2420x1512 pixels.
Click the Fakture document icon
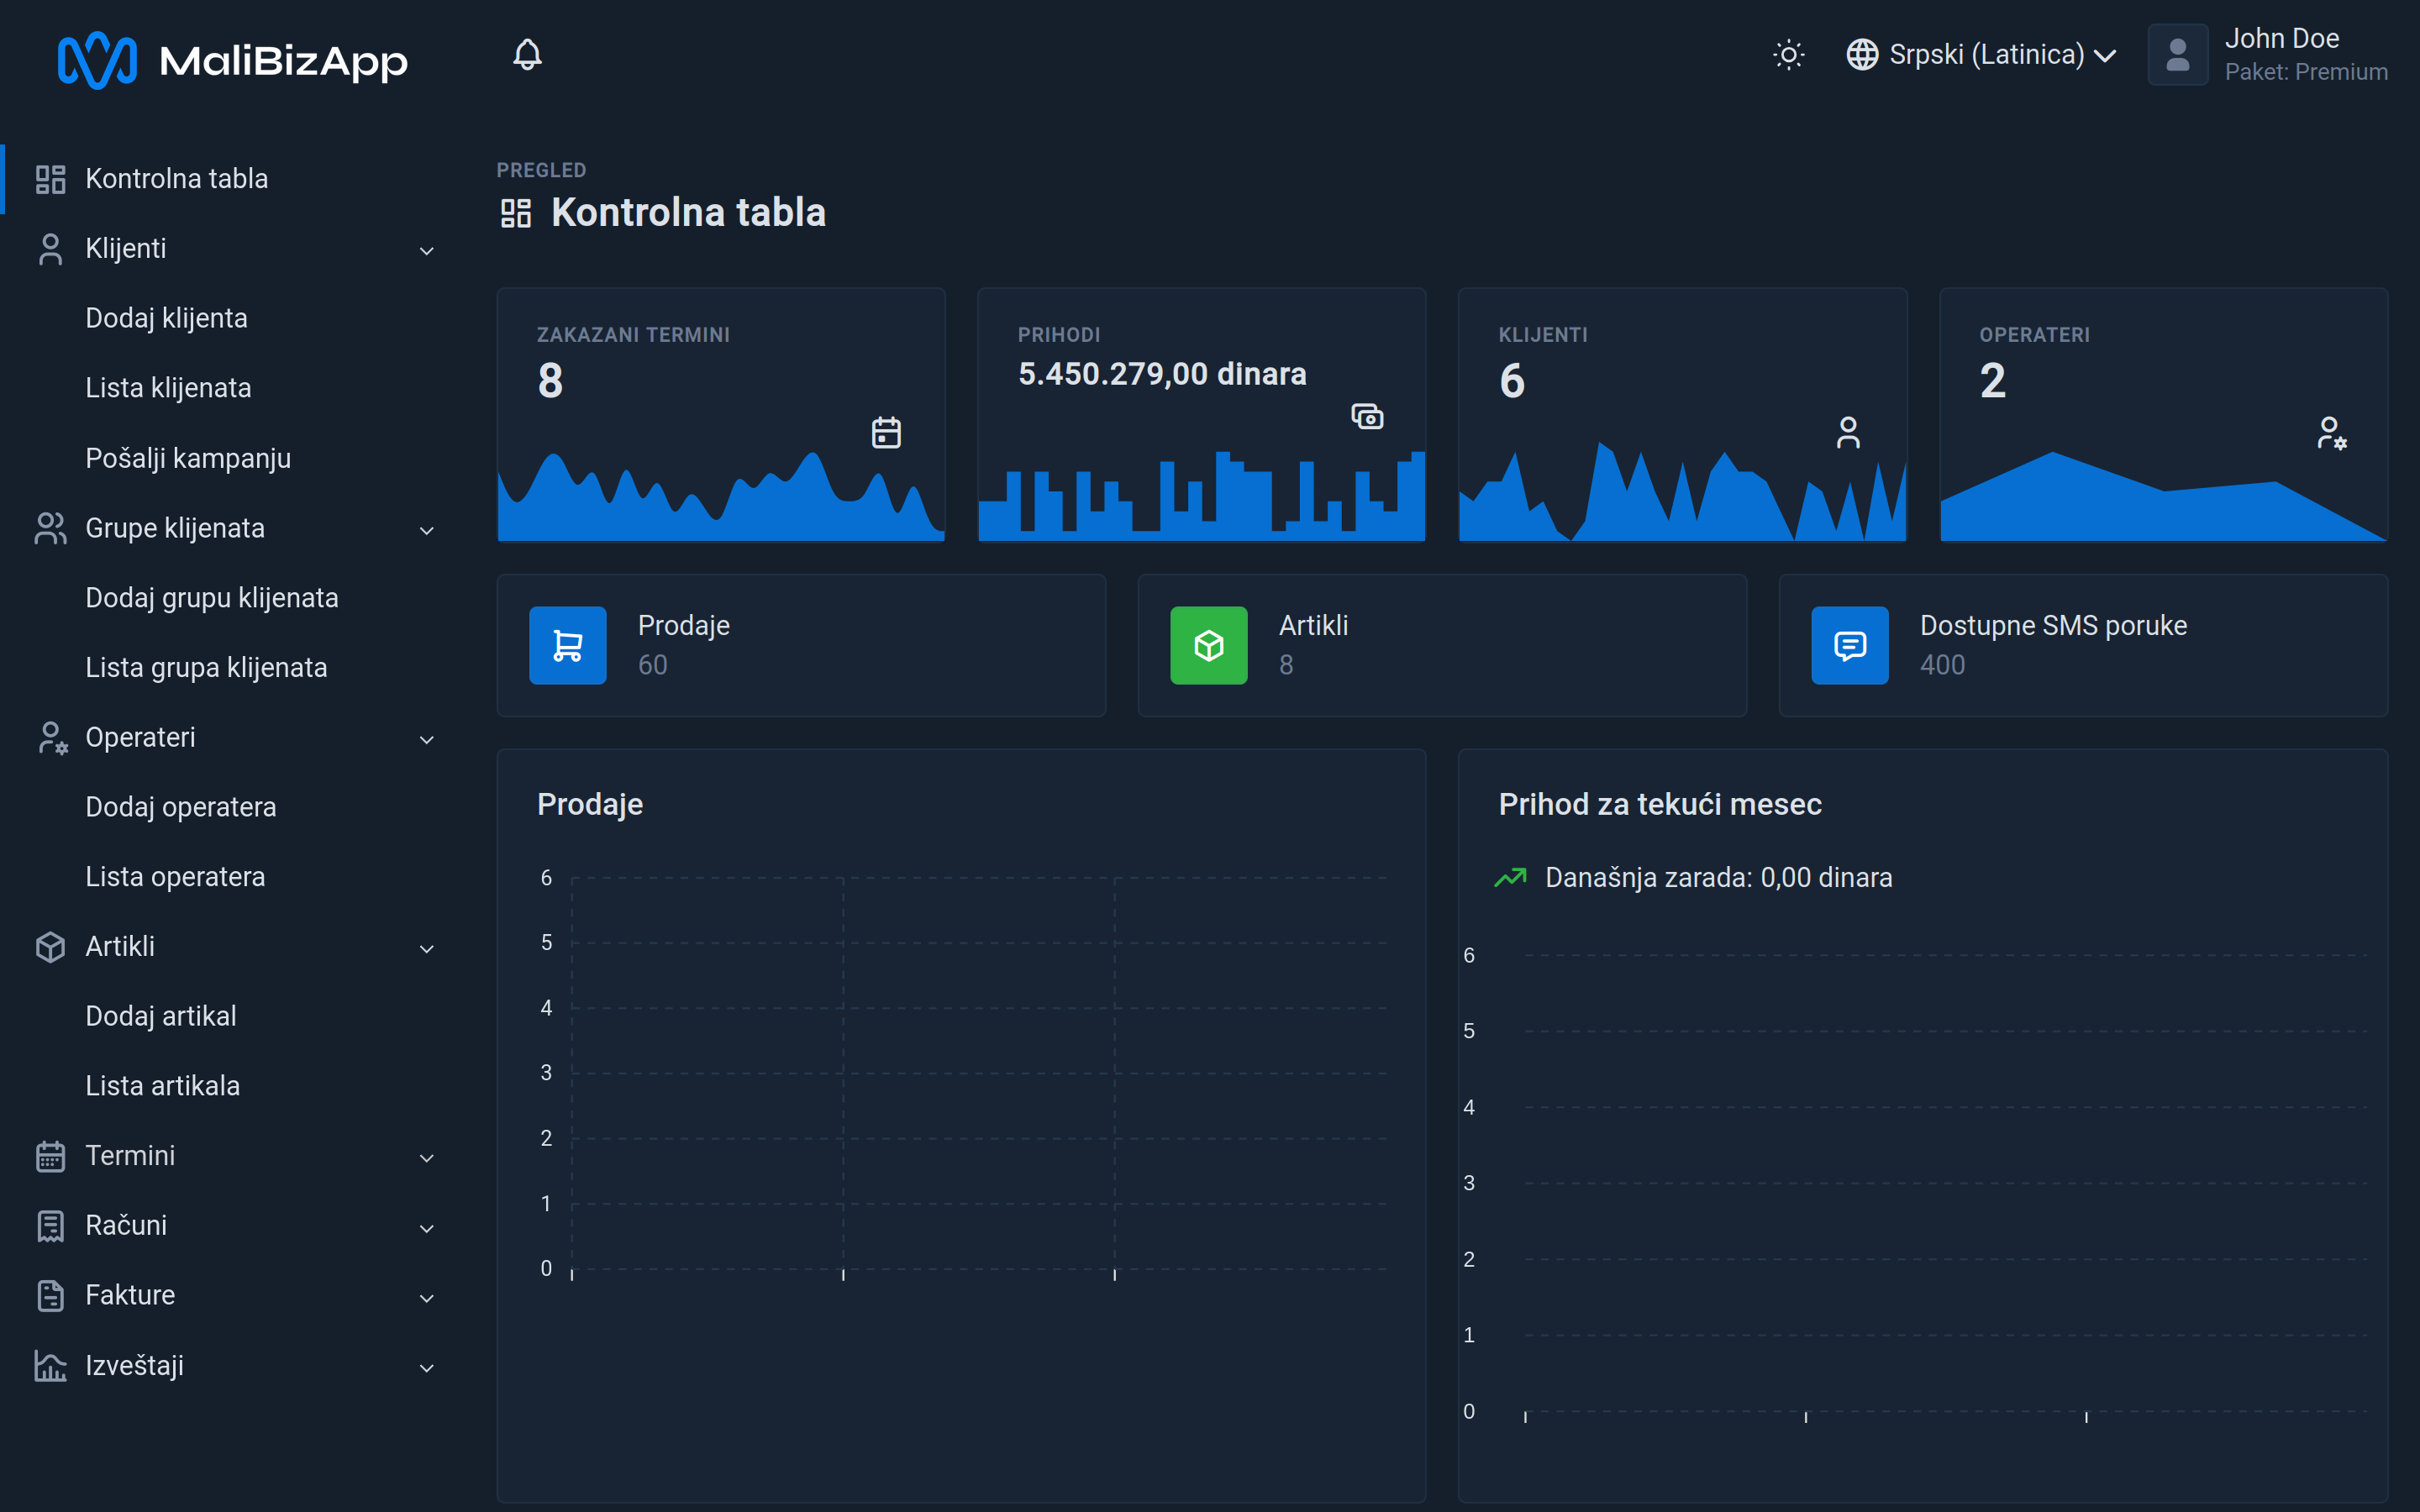50,1296
